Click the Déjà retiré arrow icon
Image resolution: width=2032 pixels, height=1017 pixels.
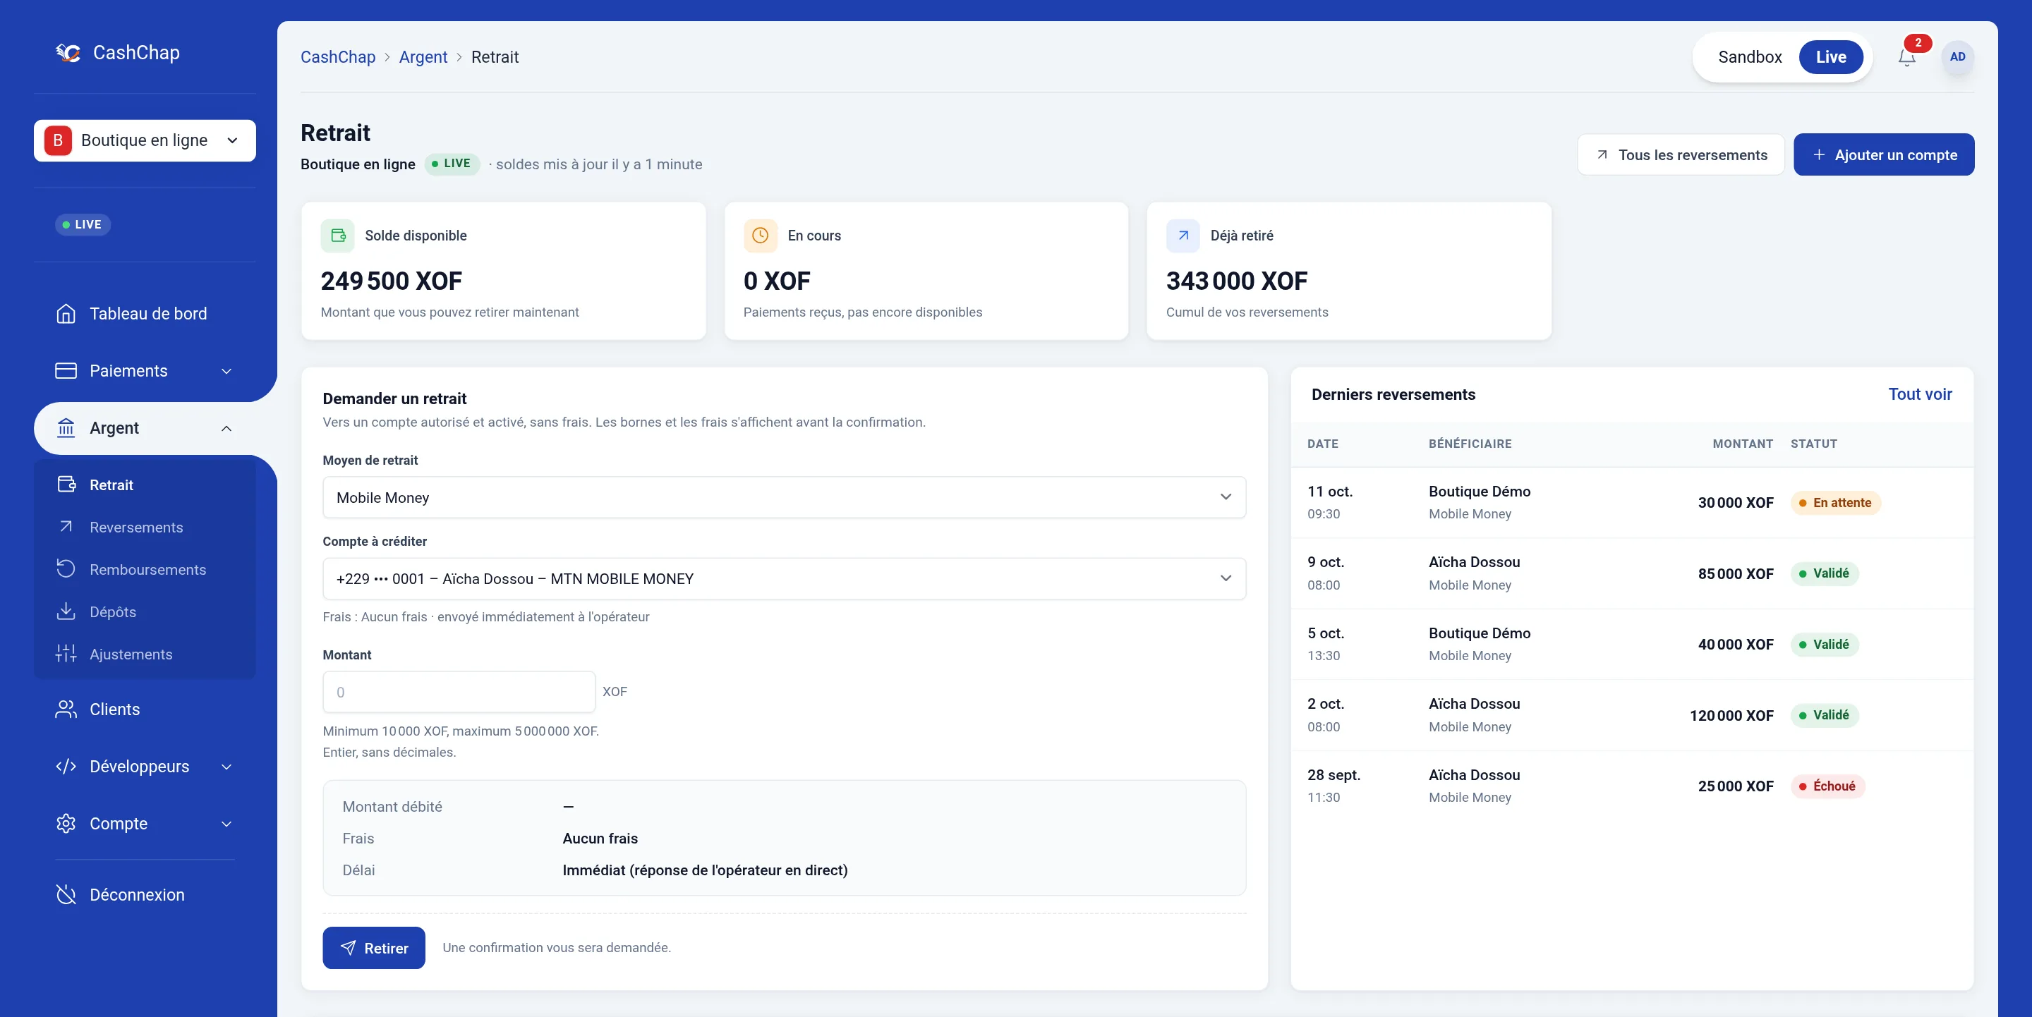(x=1183, y=236)
